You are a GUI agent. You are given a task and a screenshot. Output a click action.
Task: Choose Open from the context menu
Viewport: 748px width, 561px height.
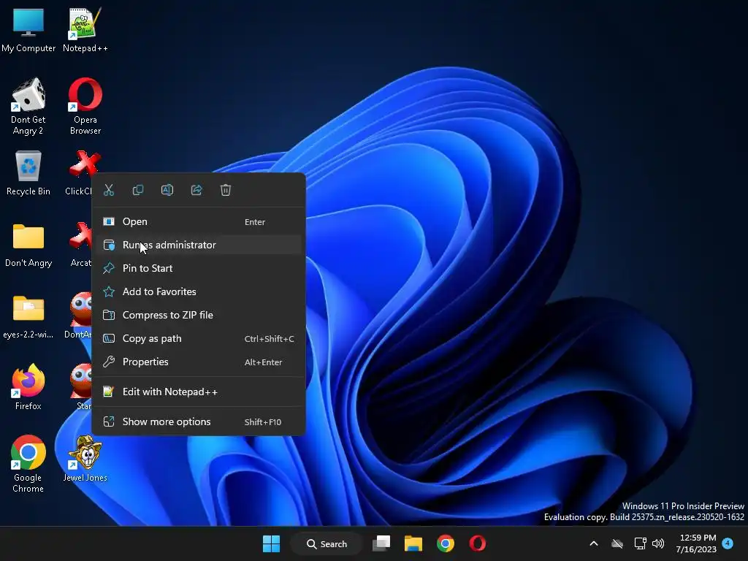click(x=199, y=221)
